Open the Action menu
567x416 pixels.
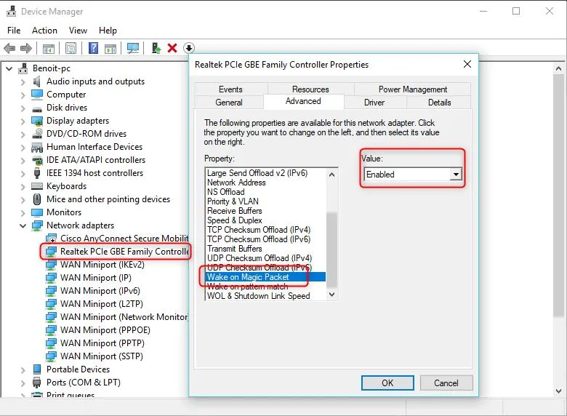(x=44, y=31)
